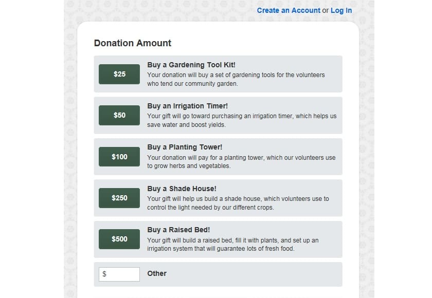Viewport: 432px width, 298px height.
Task: Click the gardening tools description text
Action: point(236,79)
